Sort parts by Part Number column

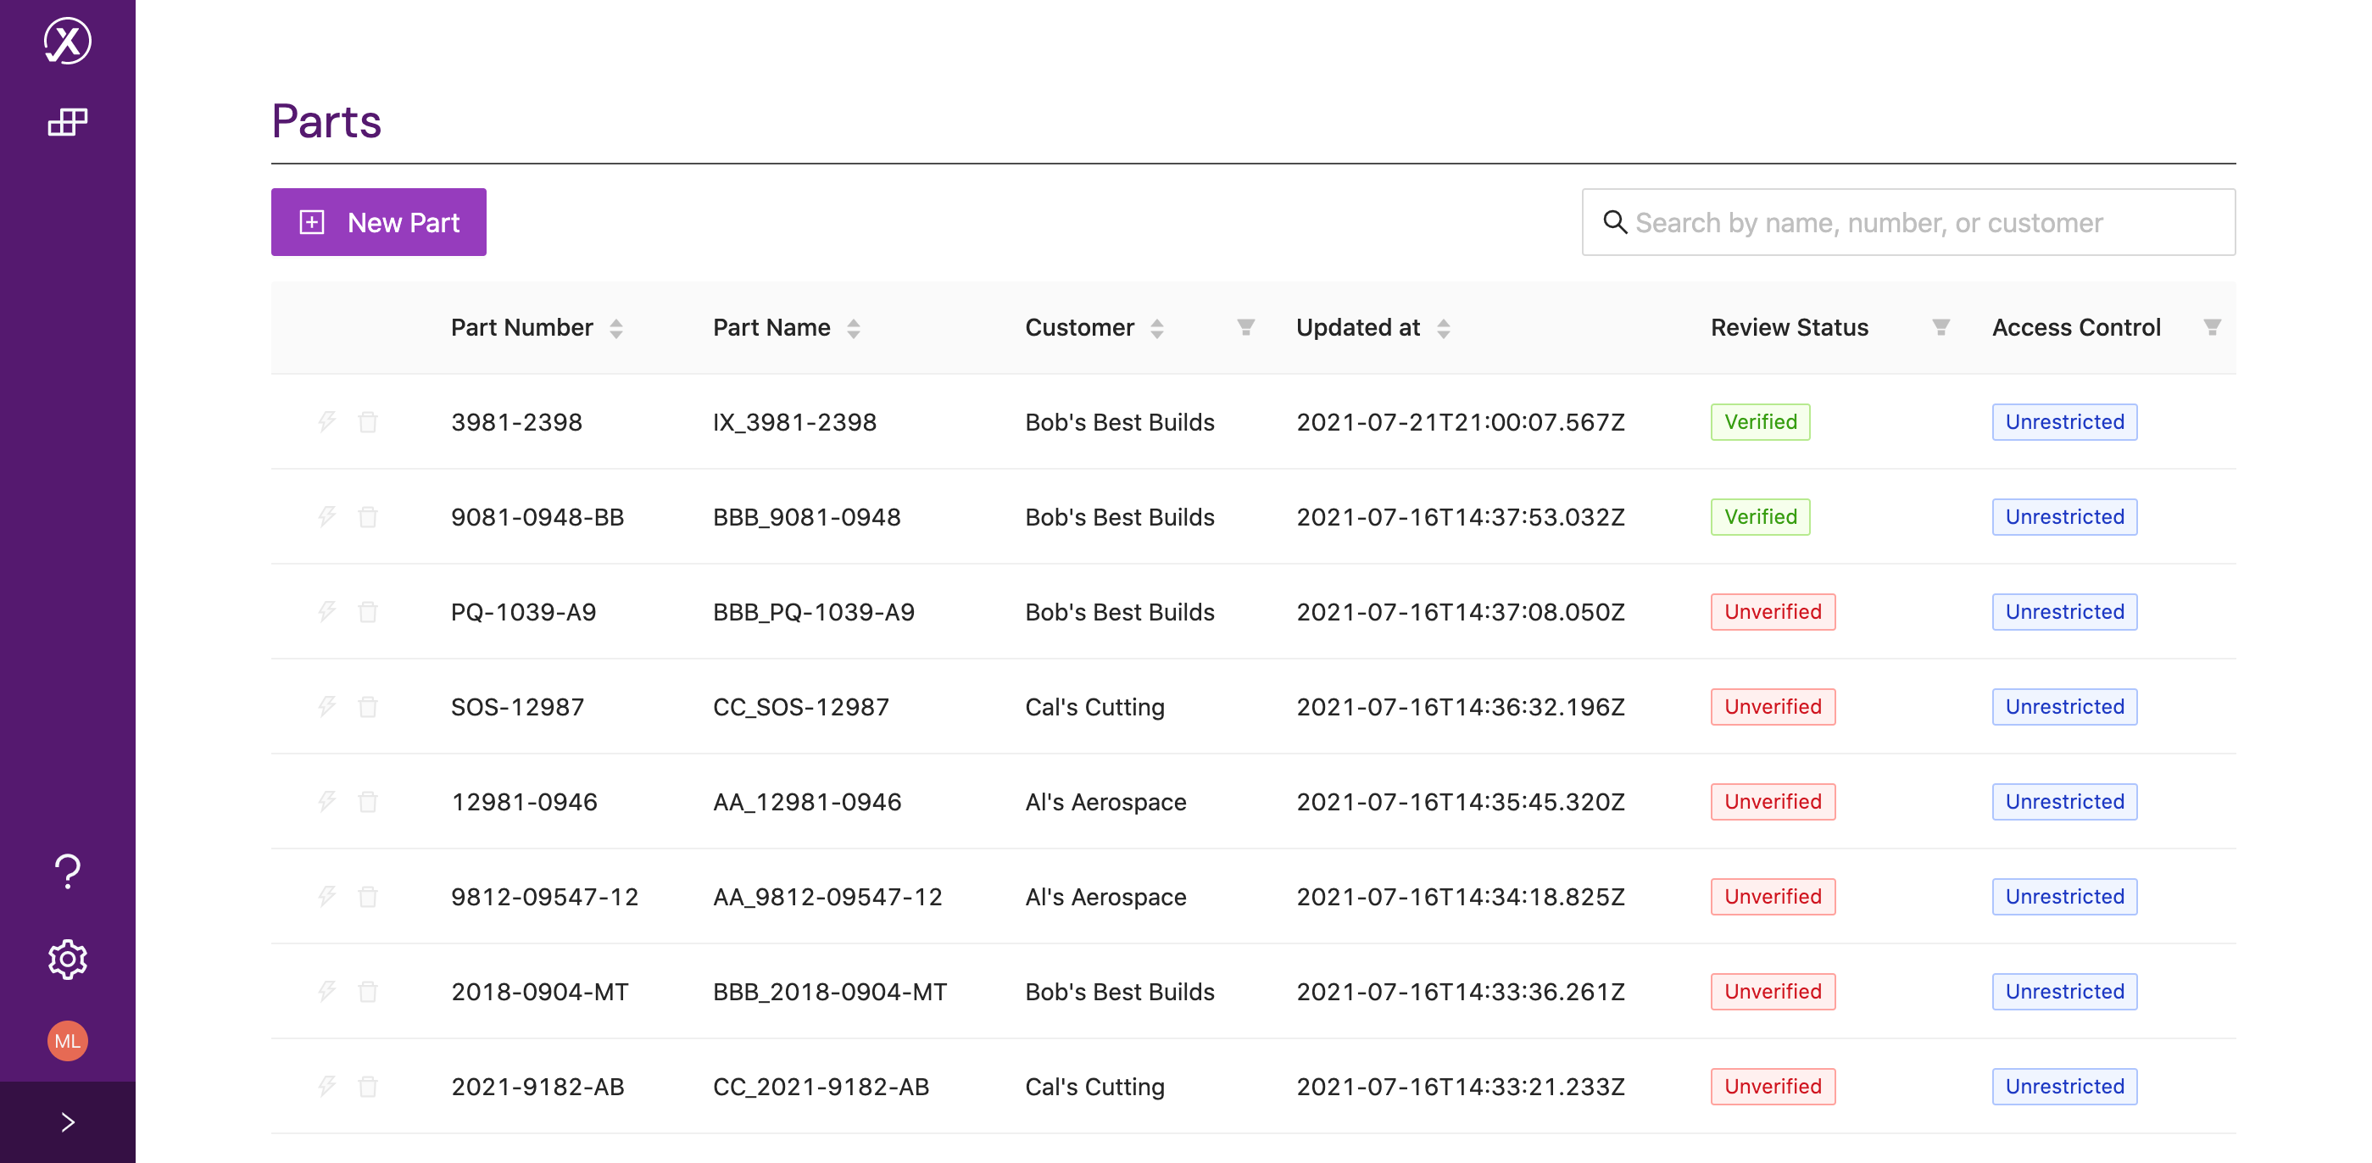tap(615, 326)
